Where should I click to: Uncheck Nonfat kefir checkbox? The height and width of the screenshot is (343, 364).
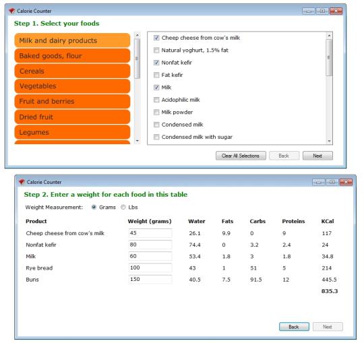pyautogui.click(x=156, y=63)
